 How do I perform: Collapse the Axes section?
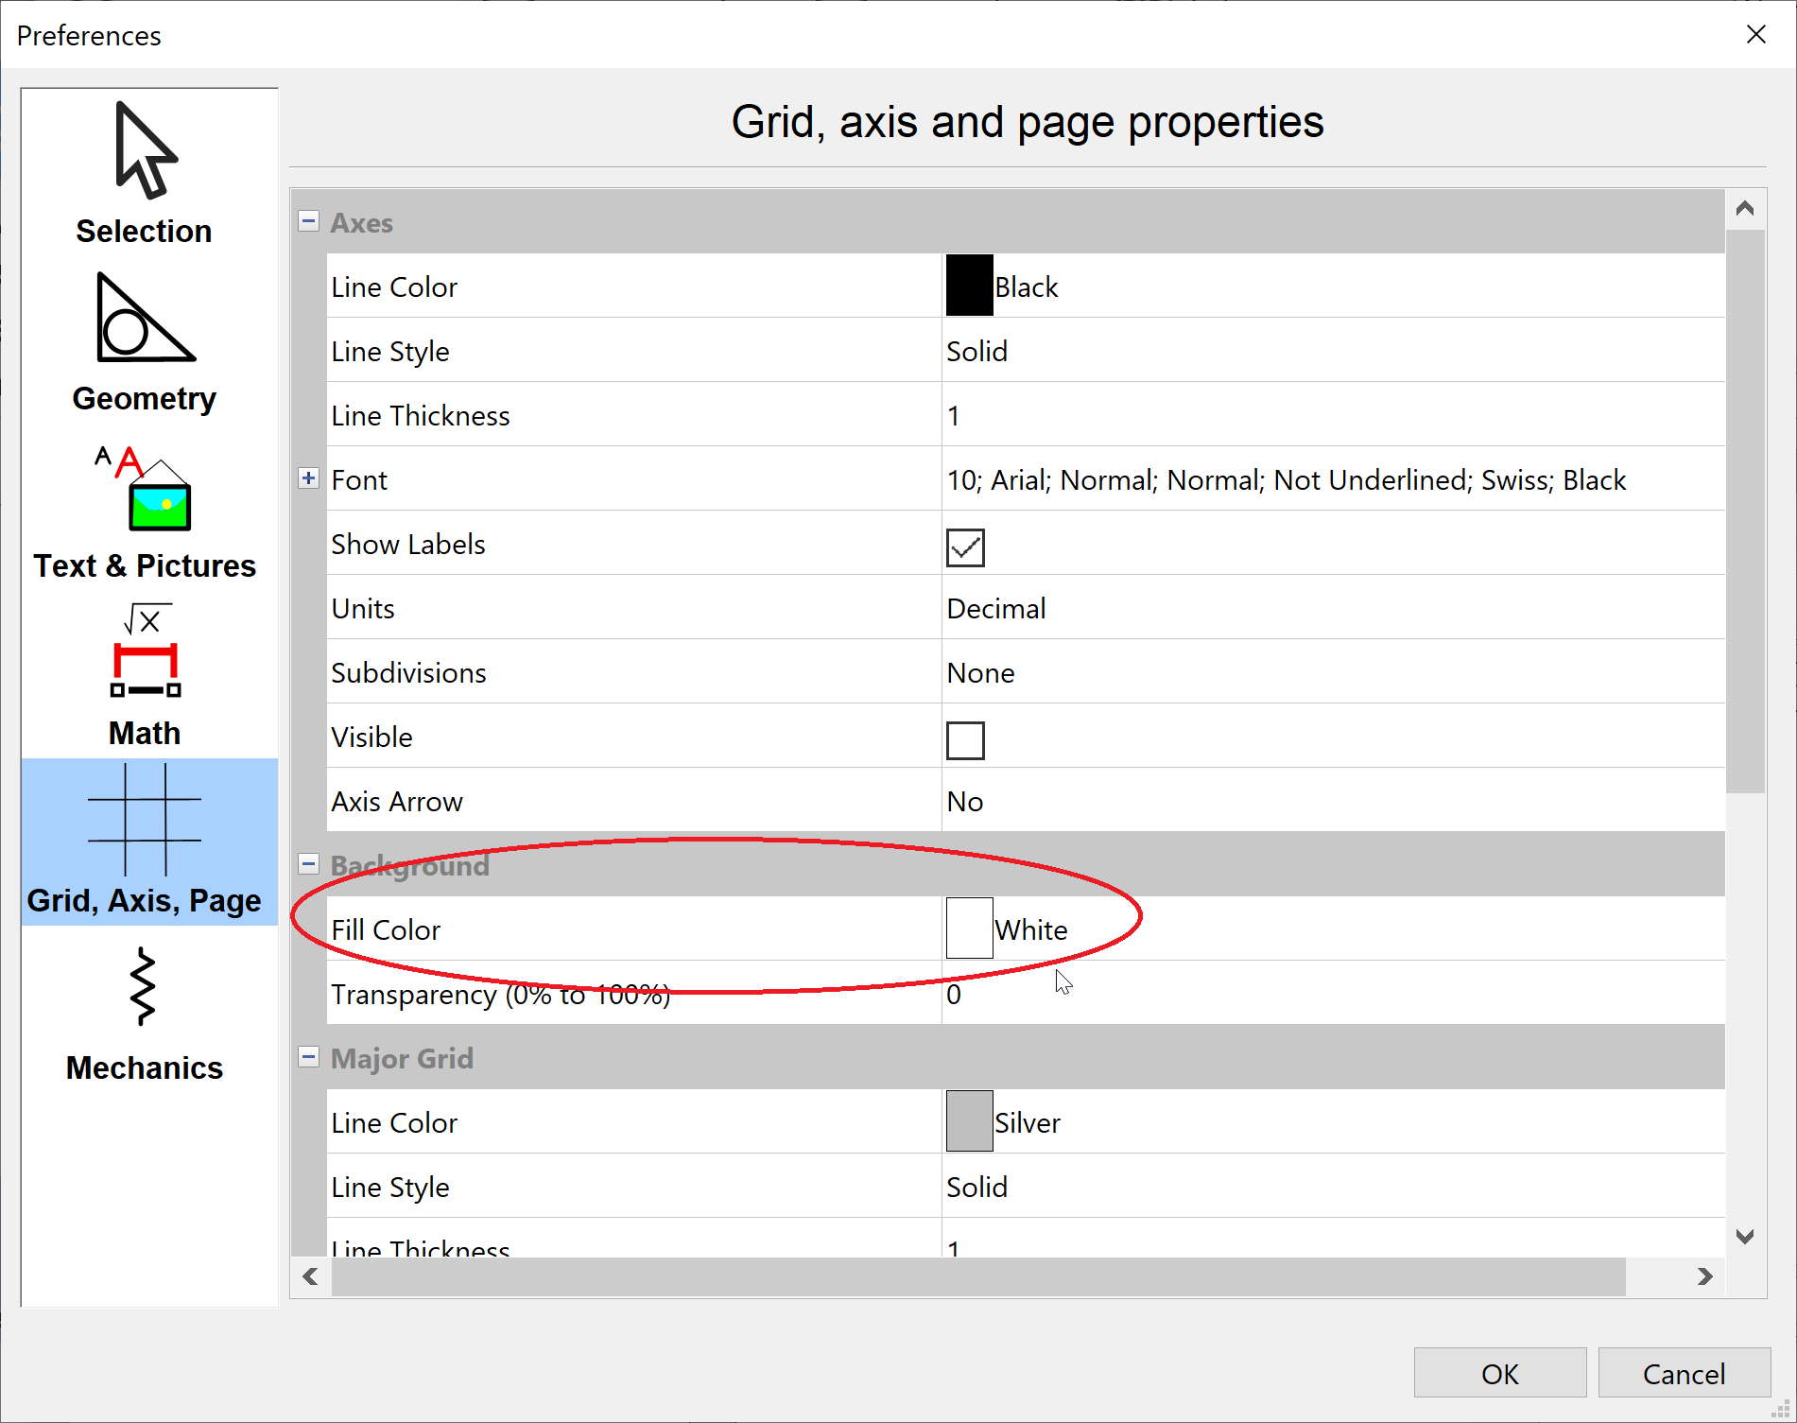point(308,221)
